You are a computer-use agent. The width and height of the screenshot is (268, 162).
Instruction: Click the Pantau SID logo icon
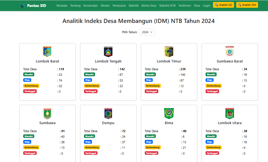pos(23,6)
